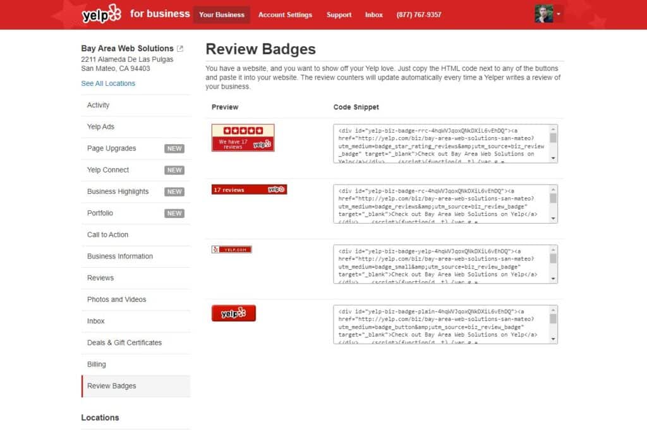
Task: Click address line '2211 Alameda De Las Pulgas'
Action: tap(127, 59)
